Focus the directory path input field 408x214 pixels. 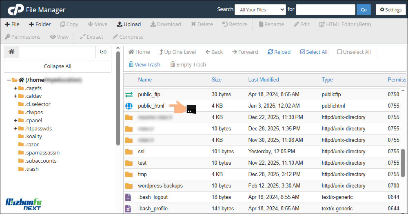pyautogui.click(x=57, y=52)
